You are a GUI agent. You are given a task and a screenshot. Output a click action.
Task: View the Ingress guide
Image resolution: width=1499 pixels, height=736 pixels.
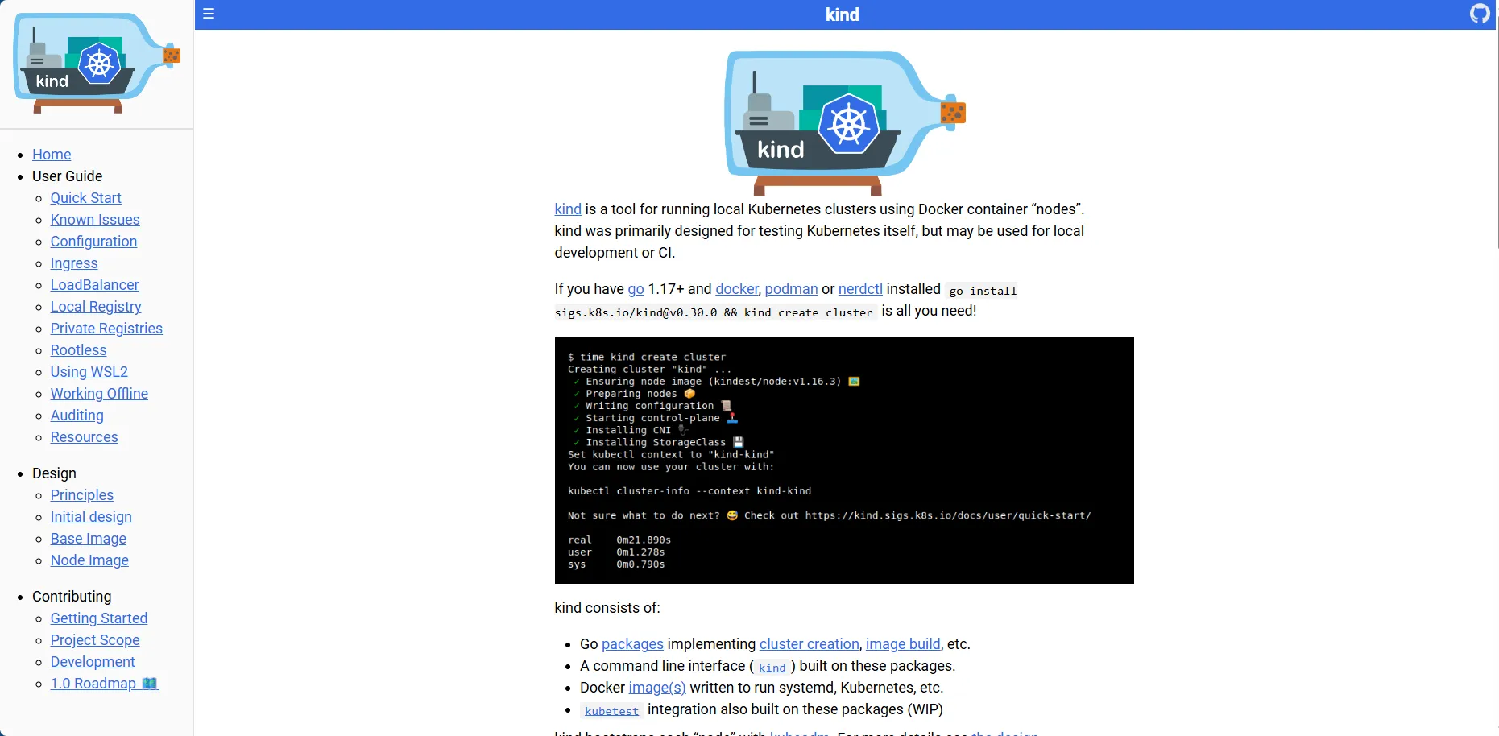tap(73, 263)
